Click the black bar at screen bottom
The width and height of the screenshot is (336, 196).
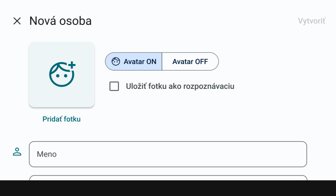(168, 188)
